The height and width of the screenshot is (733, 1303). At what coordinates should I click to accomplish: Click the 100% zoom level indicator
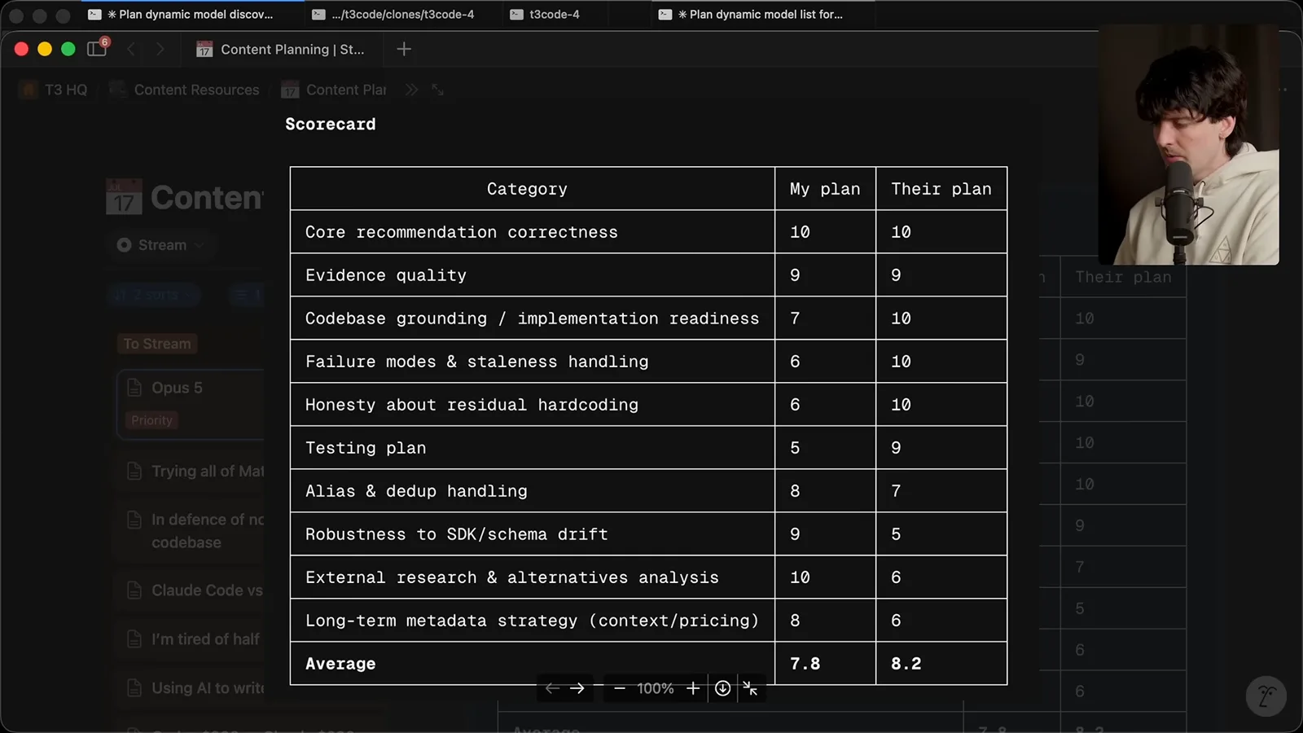point(656,688)
